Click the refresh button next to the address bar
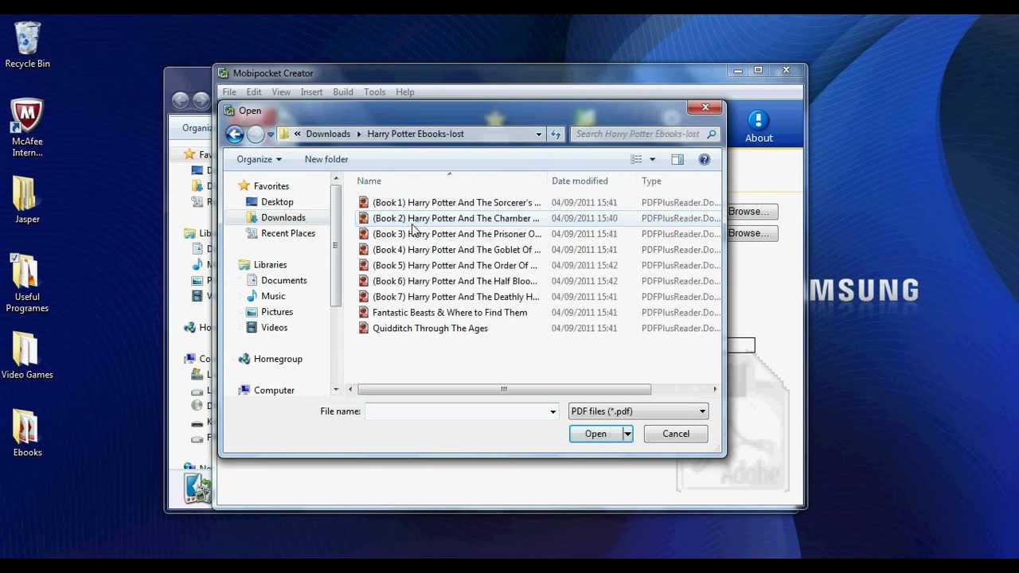The image size is (1019, 573). click(556, 134)
